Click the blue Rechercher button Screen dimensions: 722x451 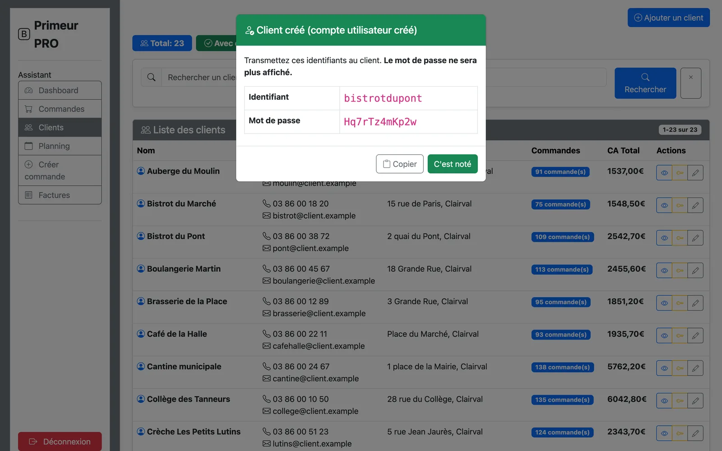point(645,83)
